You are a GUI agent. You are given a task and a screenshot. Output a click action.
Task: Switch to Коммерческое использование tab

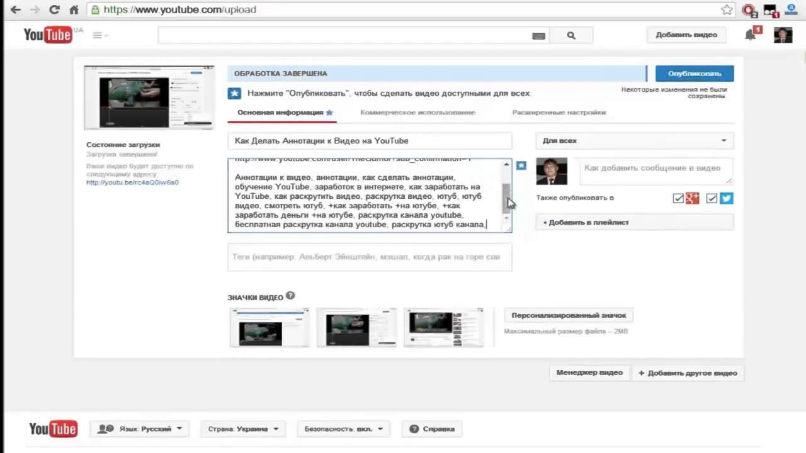417,113
